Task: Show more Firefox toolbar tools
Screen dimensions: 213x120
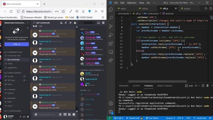Action: click(96, 11)
